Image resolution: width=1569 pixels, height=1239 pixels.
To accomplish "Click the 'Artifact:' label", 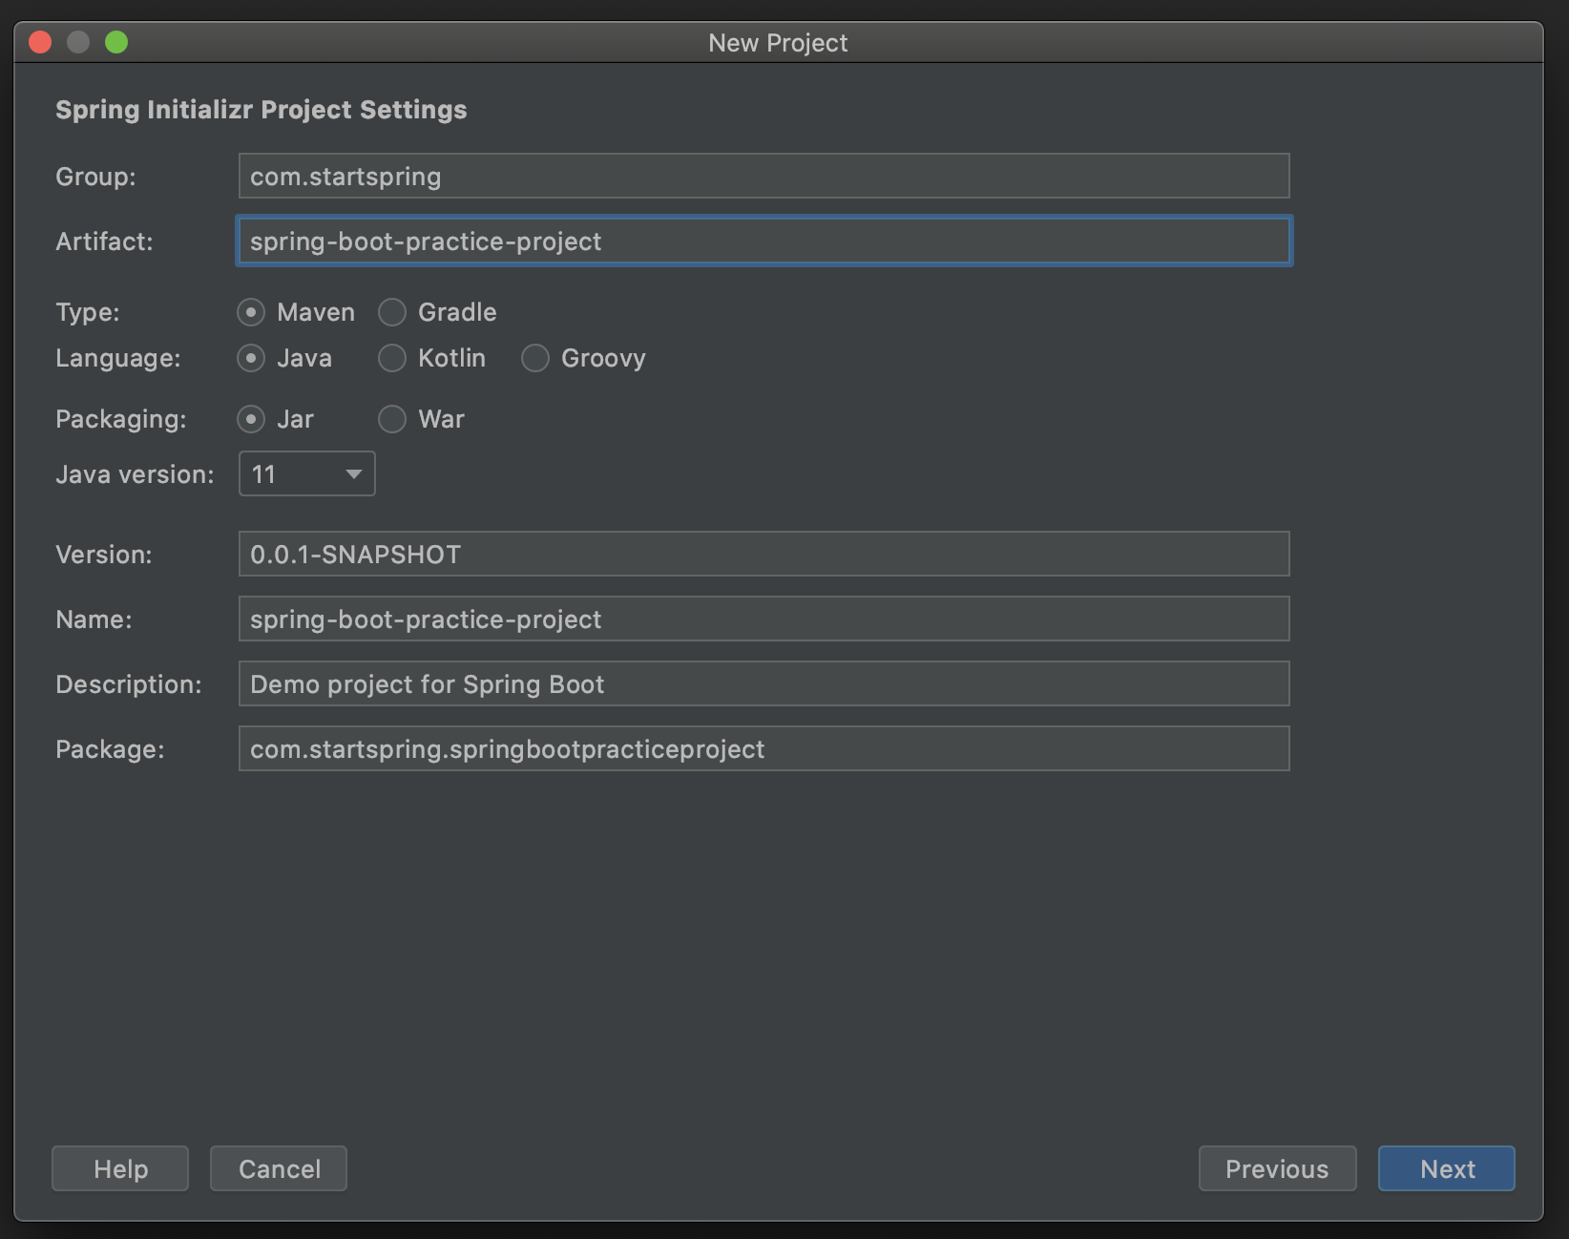I will [104, 241].
